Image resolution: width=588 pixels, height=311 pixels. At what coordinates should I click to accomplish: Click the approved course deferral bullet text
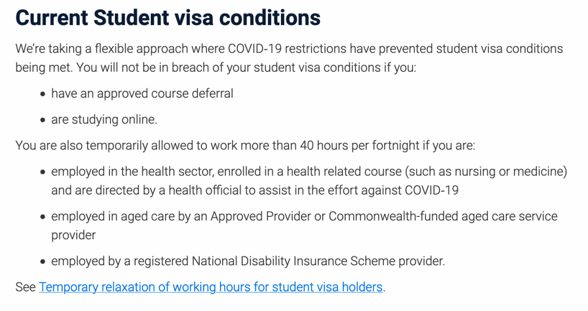pos(142,94)
